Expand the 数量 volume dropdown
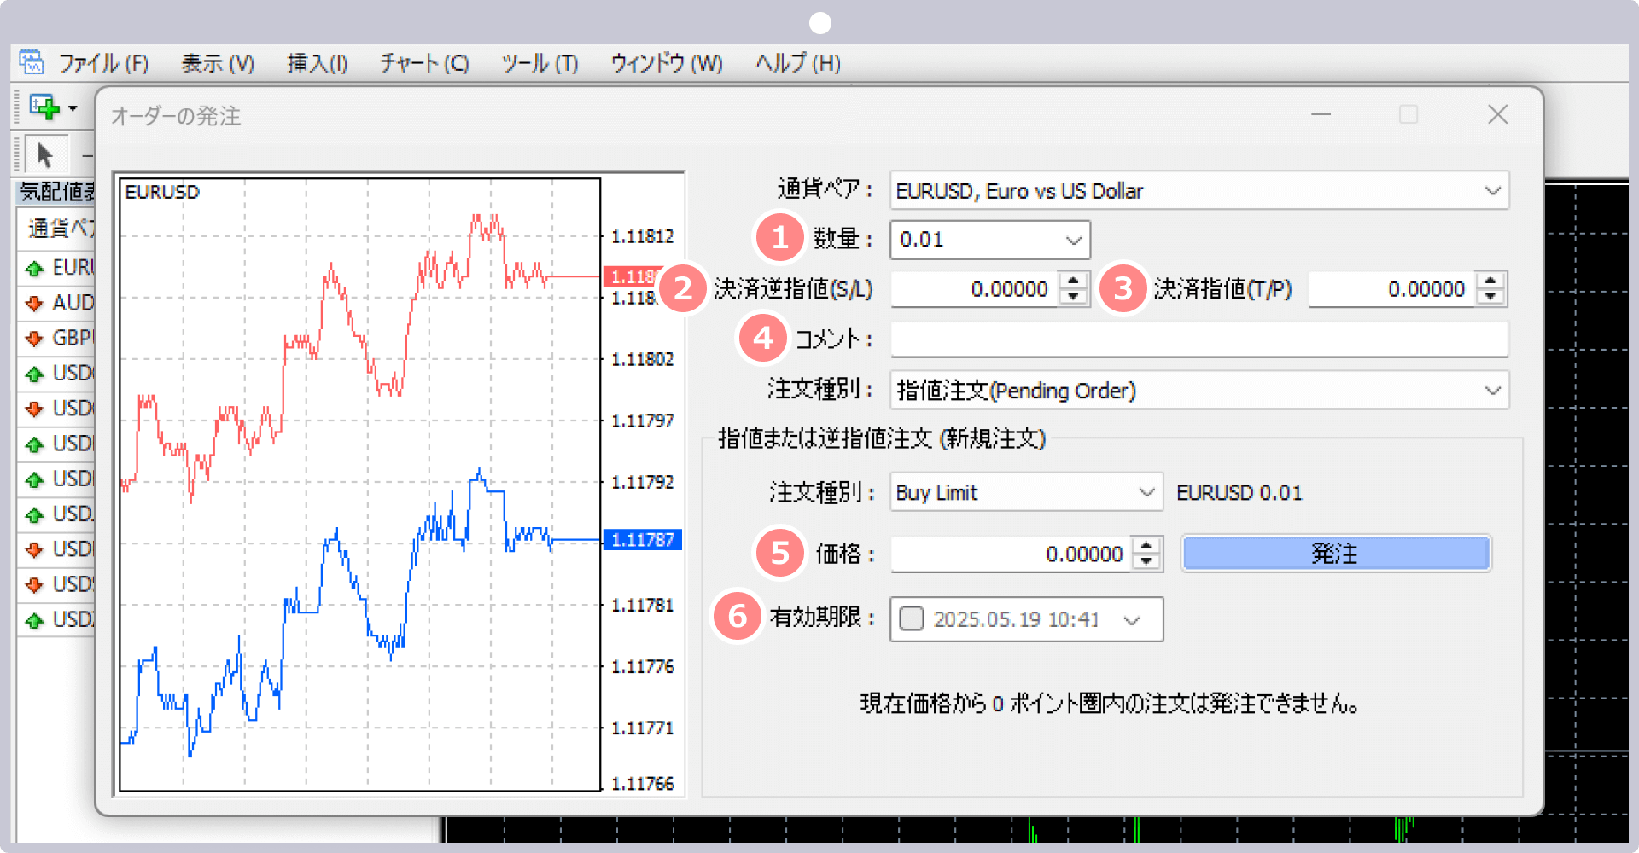This screenshot has height=853, width=1639. pos(1074,241)
